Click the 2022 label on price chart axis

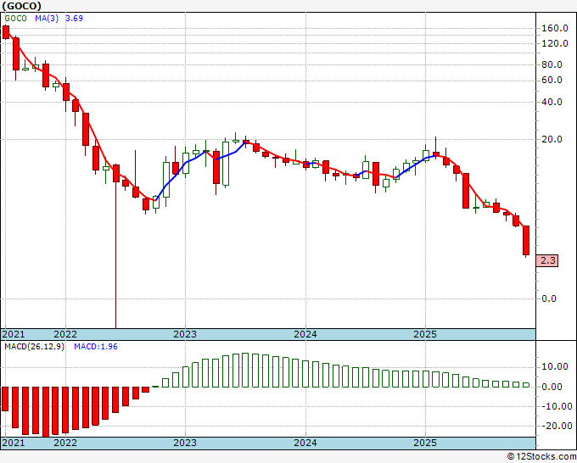(65, 334)
